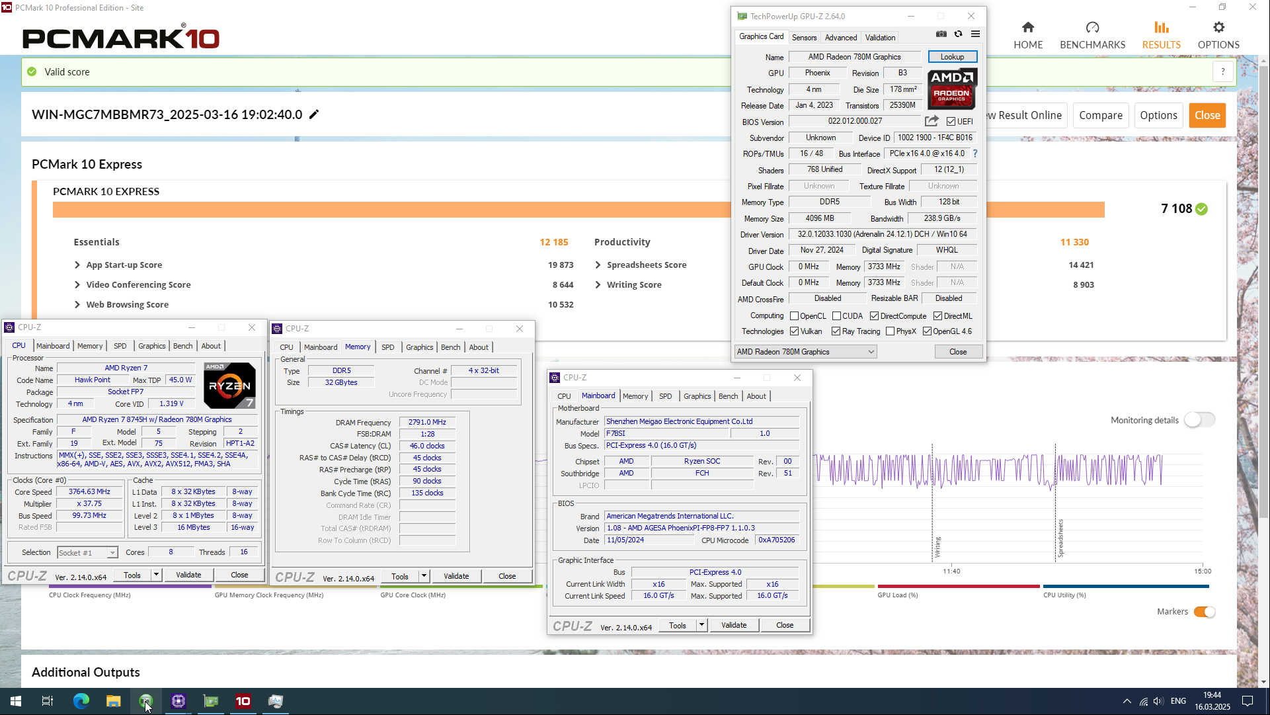Screen dimensions: 1270x715
Task: Click the BIOS export share icon
Action: 932,121
